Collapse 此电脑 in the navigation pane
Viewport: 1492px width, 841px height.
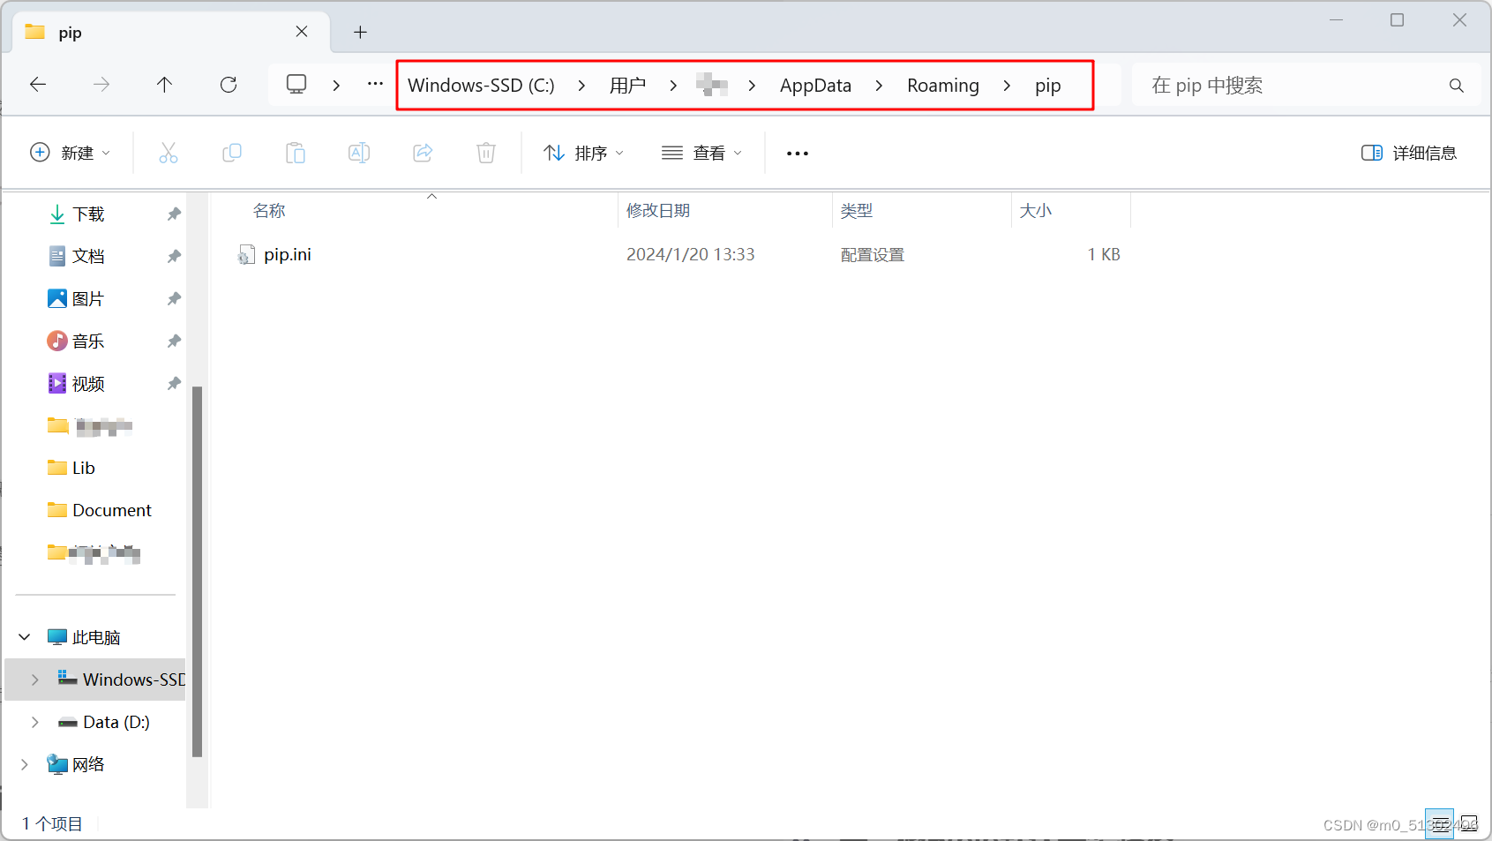coord(24,636)
